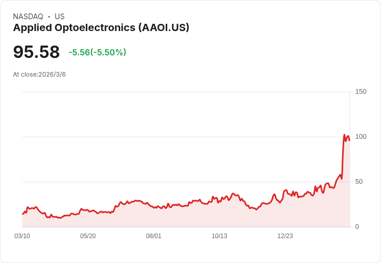Screen dimensions: 381x263
Task: Click the 50 price axis label
Action: click(x=359, y=182)
